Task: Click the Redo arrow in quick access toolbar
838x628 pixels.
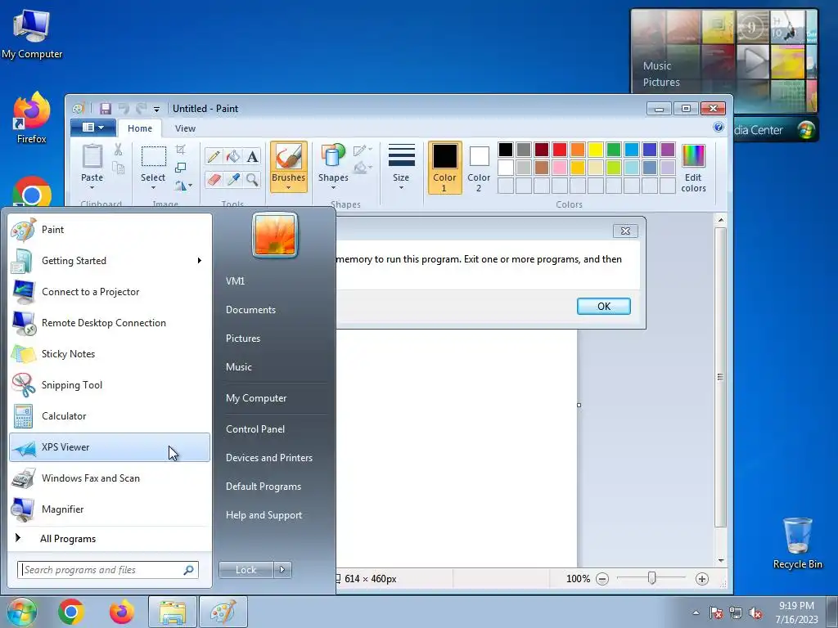Action: (x=141, y=109)
